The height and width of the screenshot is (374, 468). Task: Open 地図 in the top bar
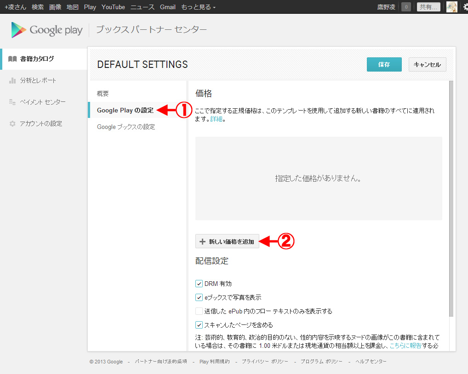point(73,7)
